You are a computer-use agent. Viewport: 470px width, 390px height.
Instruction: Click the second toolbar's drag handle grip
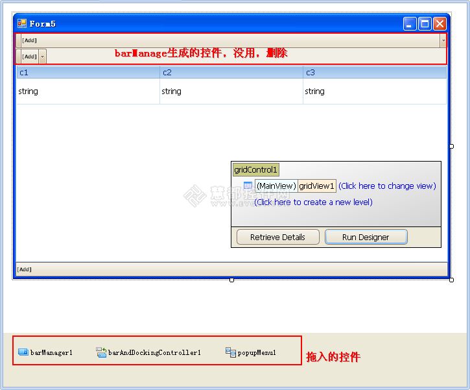(19, 56)
